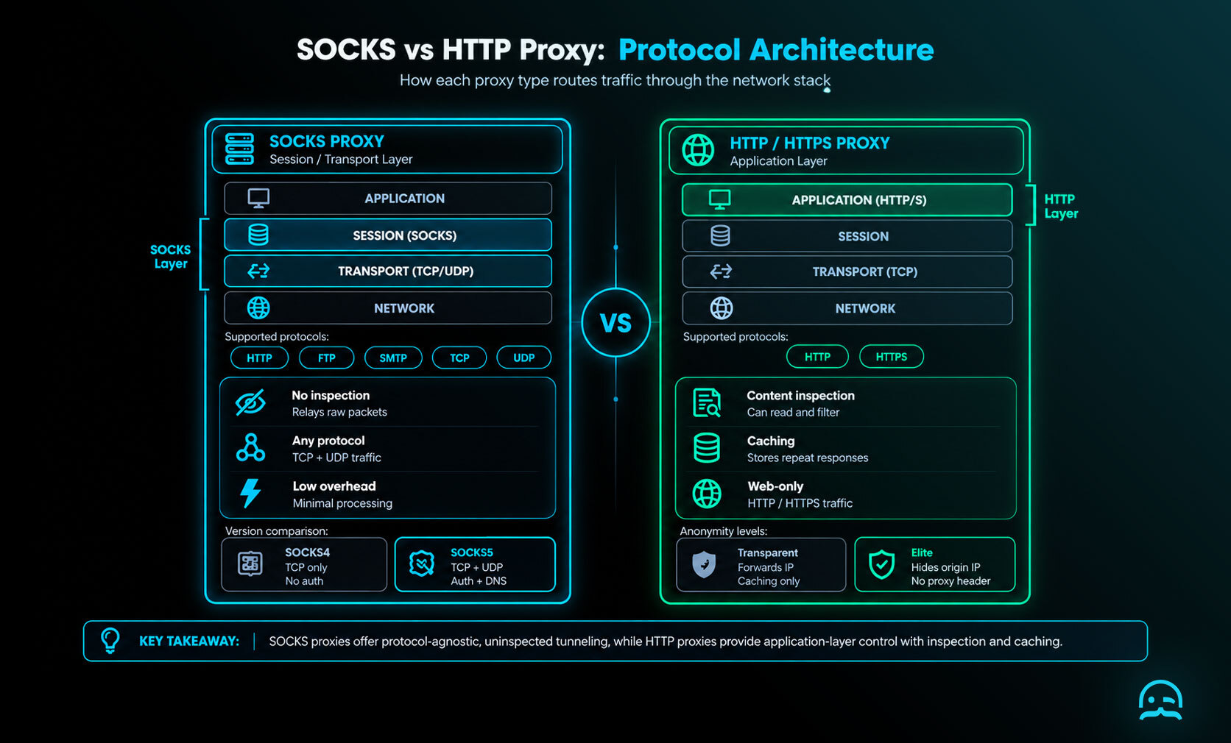Select the 'Stores repeat responses' text
The width and height of the screenshot is (1231, 743).
808,458
